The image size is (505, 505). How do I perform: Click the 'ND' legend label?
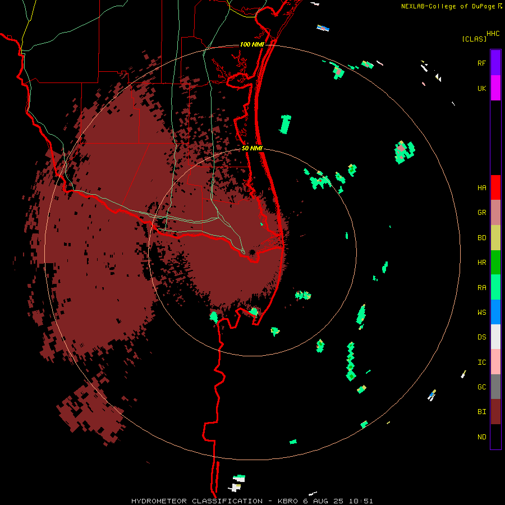(481, 437)
